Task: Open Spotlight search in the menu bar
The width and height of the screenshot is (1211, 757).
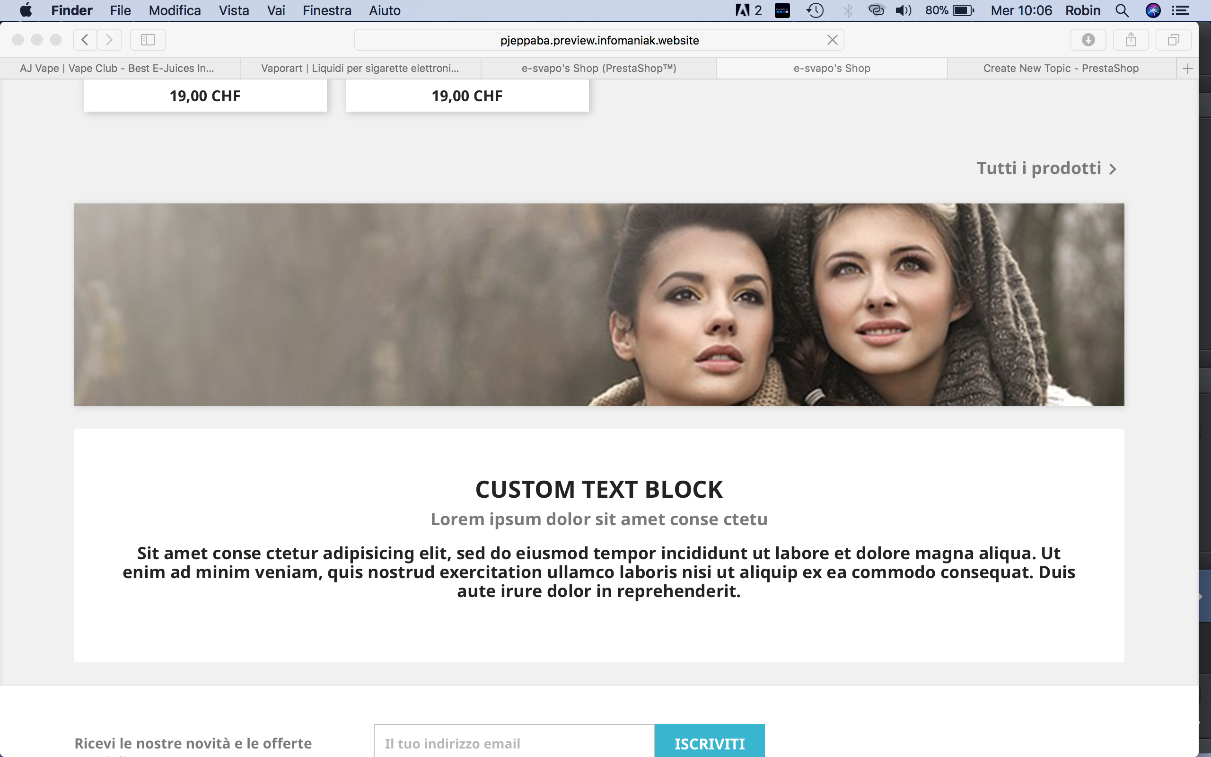Action: coord(1122,10)
